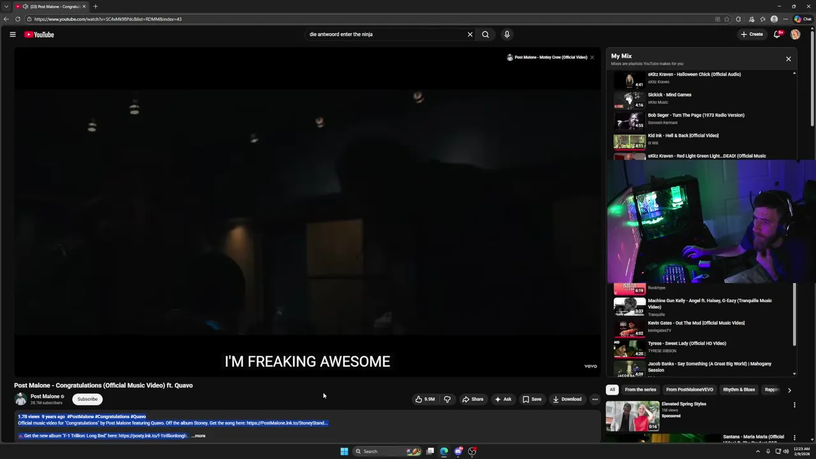Add page to favorites star icon
816x459 pixels.
click(727, 19)
